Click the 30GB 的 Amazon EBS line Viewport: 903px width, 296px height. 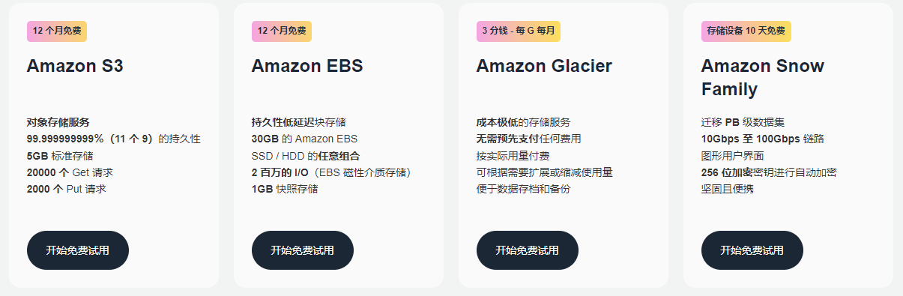pyautogui.click(x=305, y=139)
